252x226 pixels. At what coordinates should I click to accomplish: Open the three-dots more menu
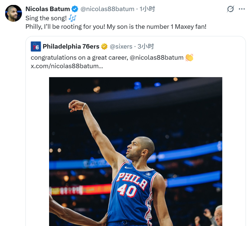(x=242, y=9)
